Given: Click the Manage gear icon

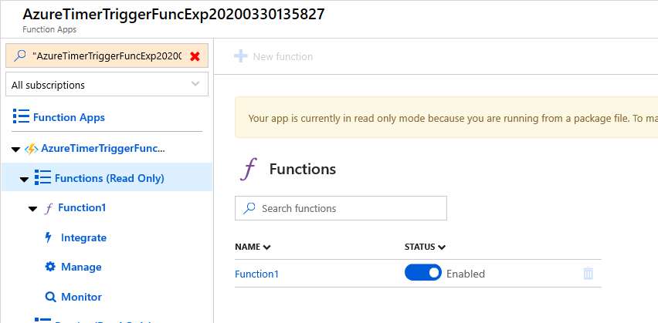Looking at the screenshot, I should click(50, 267).
